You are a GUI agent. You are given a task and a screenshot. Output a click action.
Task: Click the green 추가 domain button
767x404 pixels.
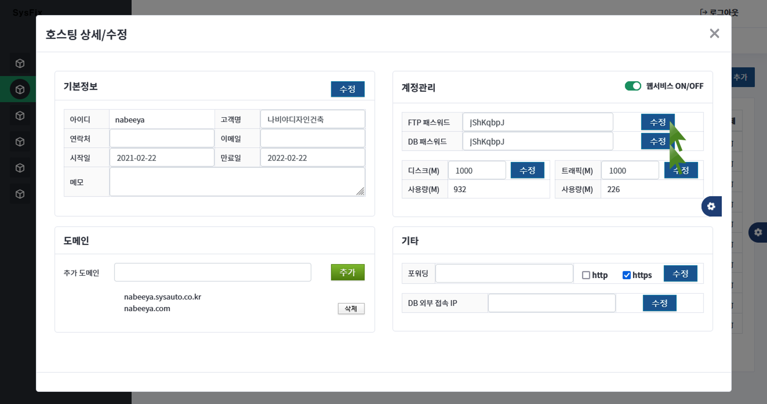click(347, 272)
